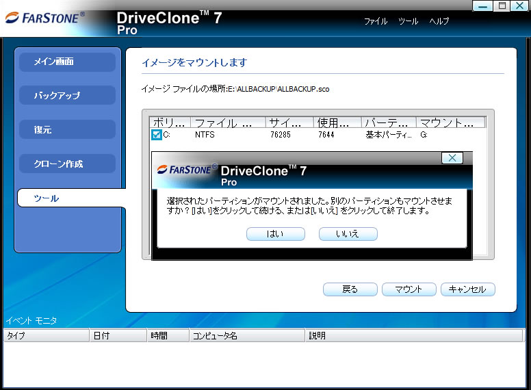Click the いいえ button in the dialog
This screenshot has width=531, height=390.
(x=348, y=234)
